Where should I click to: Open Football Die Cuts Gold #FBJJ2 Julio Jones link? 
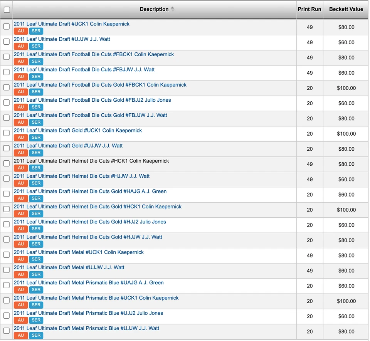click(x=92, y=100)
